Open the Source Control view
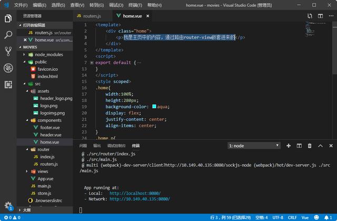Image resolution: width=337 pixels, height=221 pixels. [x=8, y=52]
